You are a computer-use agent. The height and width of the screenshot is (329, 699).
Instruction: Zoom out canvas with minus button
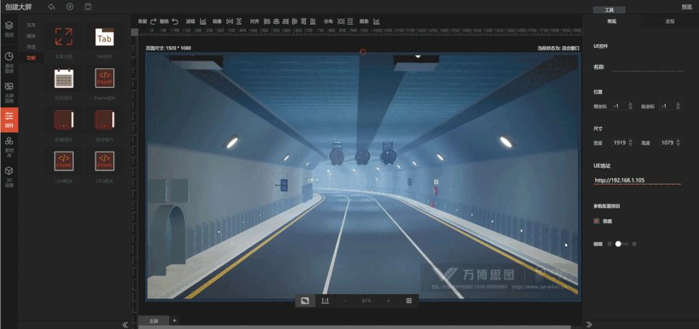tap(345, 301)
